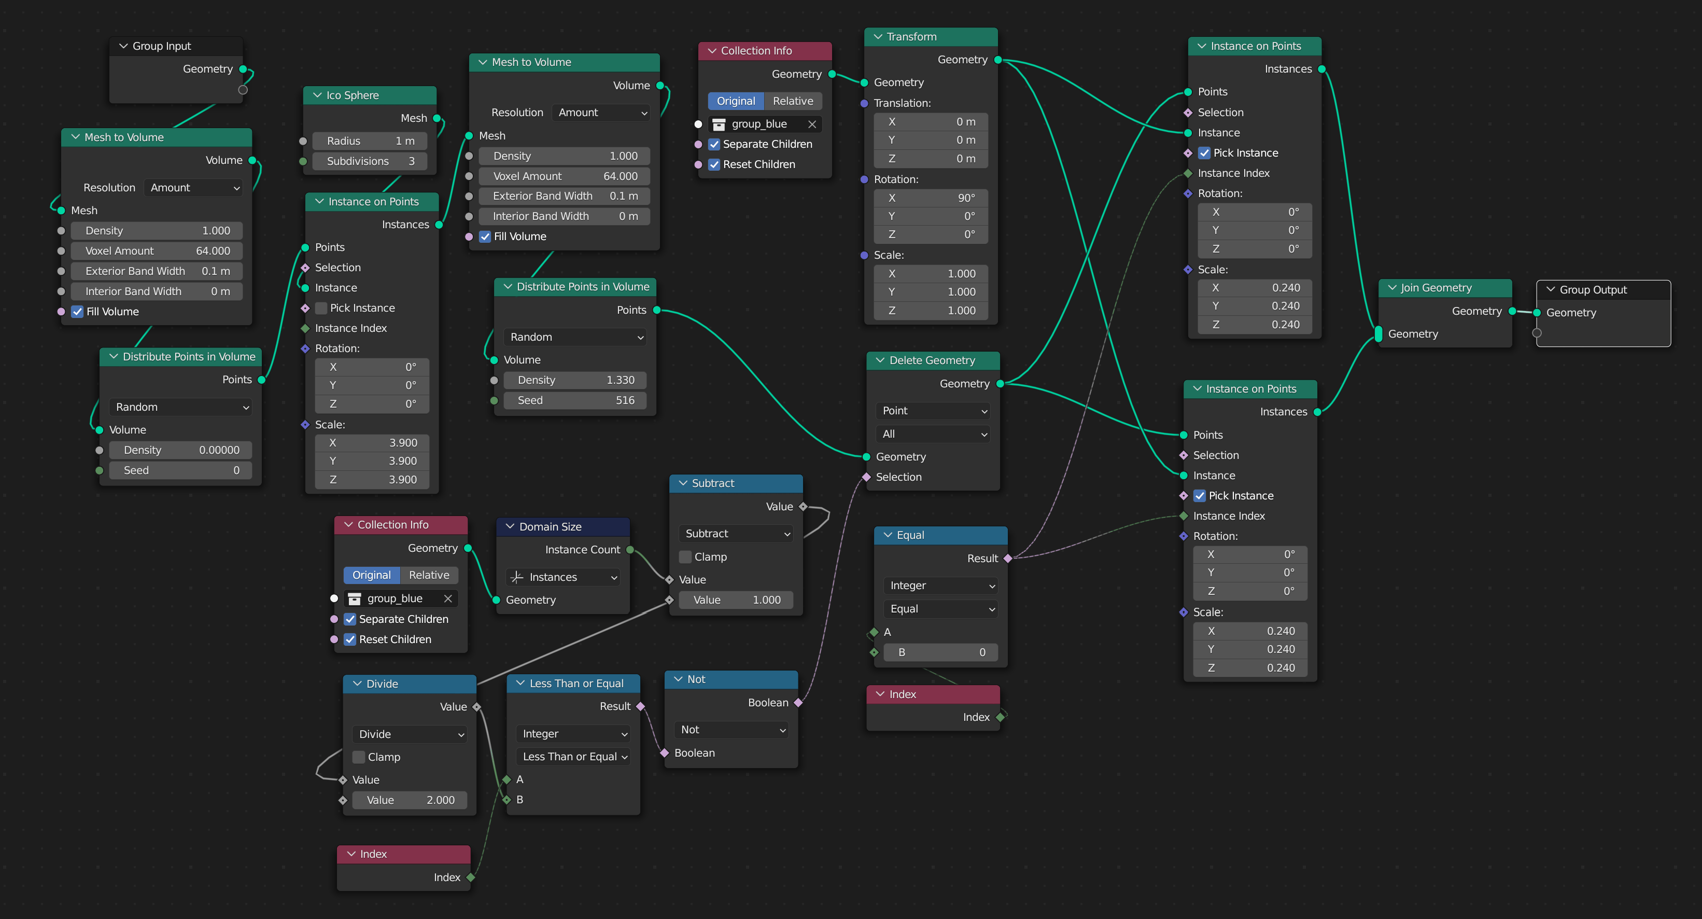Collapse the Ico Sphere node with its chevron
The height and width of the screenshot is (919, 1702).
pos(317,95)
